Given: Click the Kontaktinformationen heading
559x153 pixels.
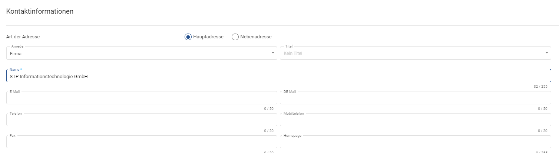Looking at the screenshot, I should pyautogui.click(x=40, y=11).
